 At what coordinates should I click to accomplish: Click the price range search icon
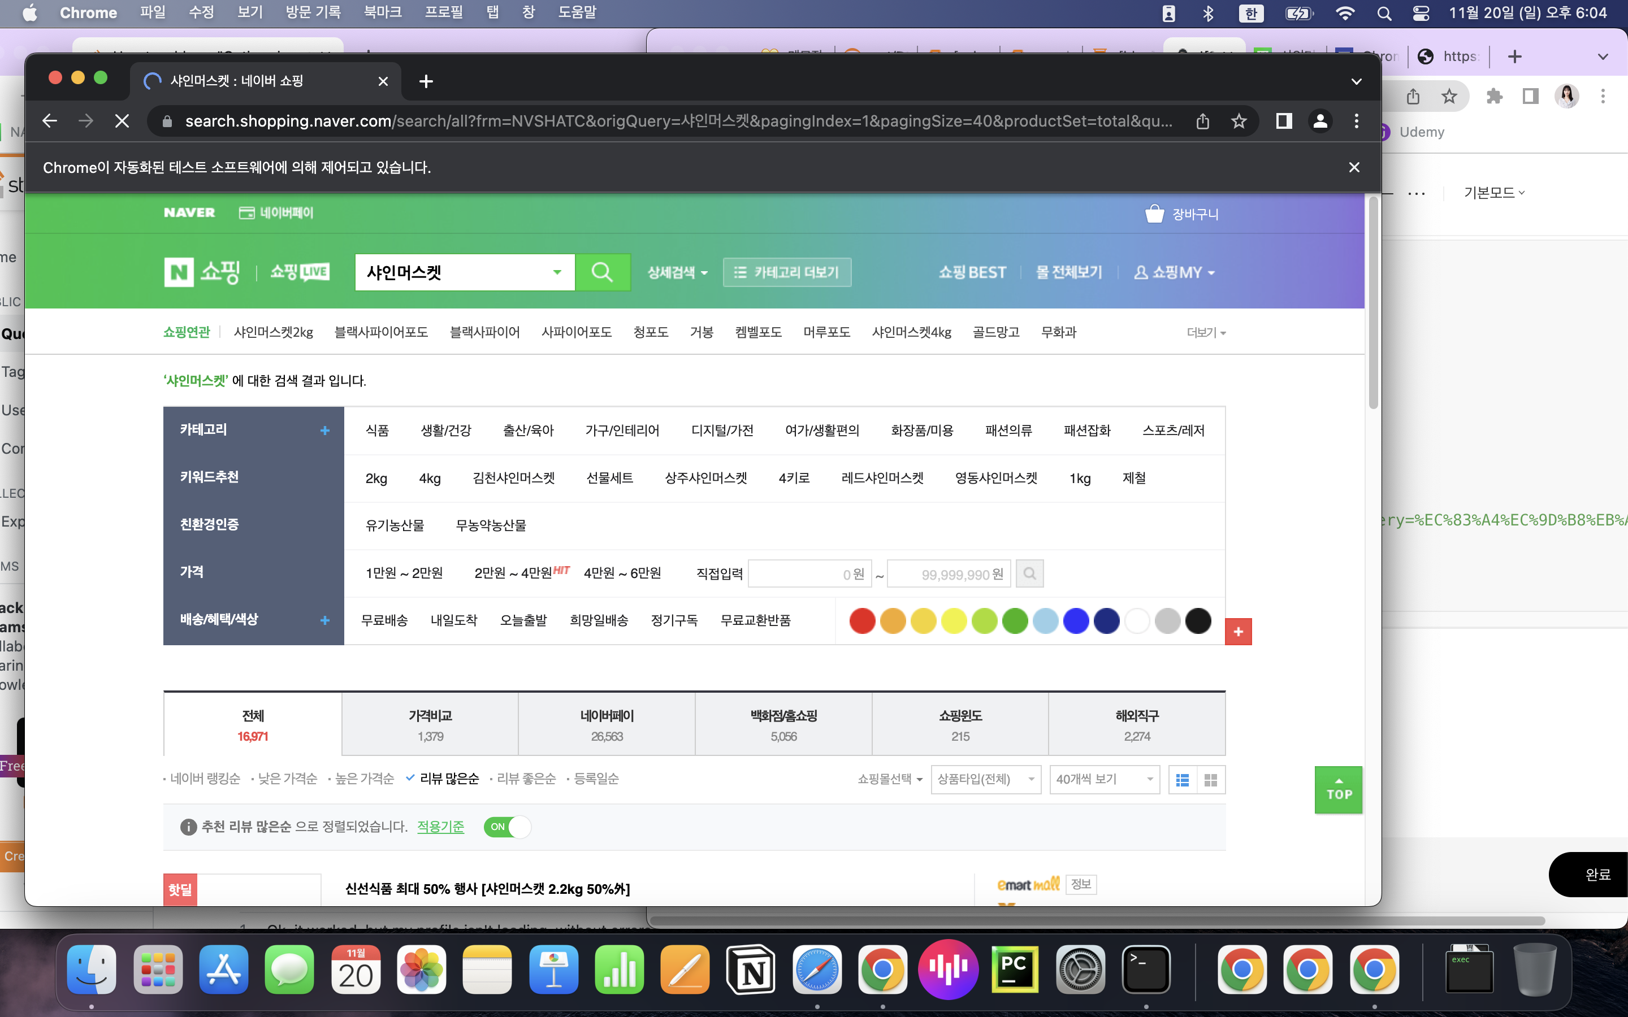click(x=1029, y=573)
